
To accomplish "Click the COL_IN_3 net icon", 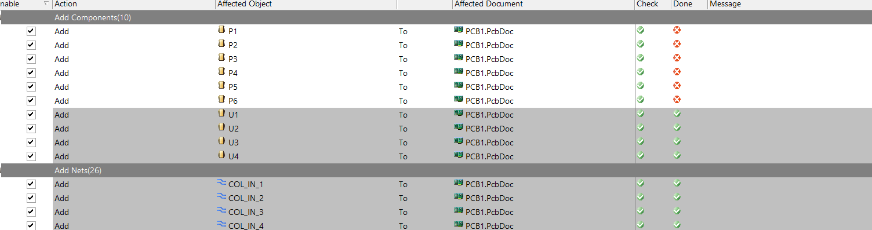I will [221, 211].
